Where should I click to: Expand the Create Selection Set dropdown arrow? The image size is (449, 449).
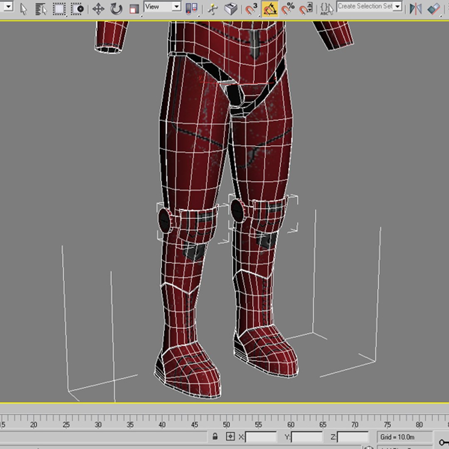click(397, 6)
